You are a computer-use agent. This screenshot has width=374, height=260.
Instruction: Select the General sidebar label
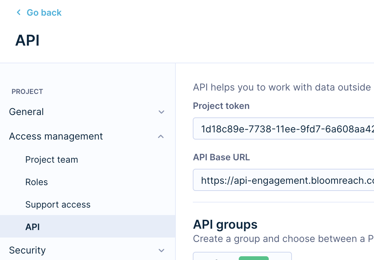tap(26, 112)
